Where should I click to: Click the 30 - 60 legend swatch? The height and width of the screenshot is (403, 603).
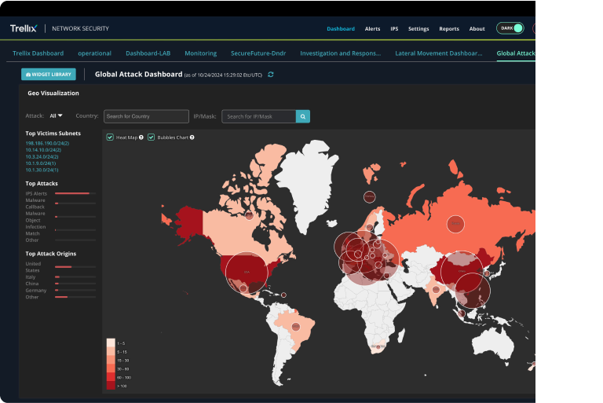[x=111, y=368]
